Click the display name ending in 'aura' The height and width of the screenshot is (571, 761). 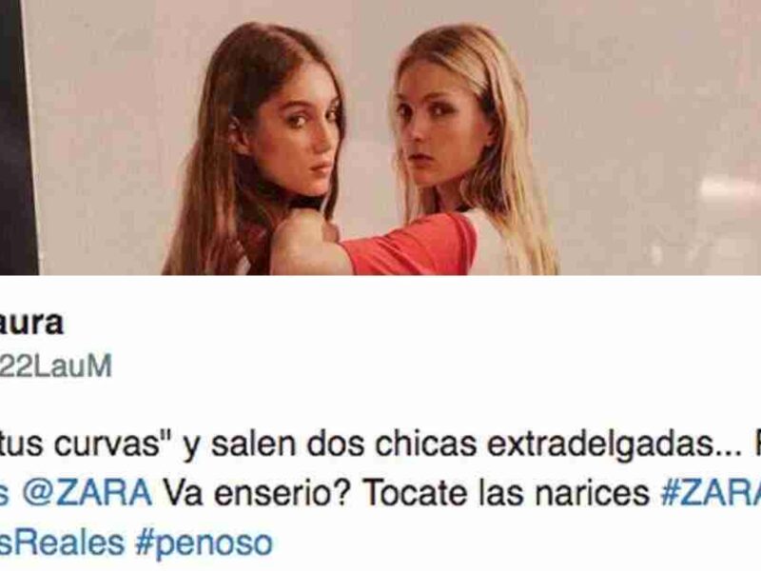pos(31,323)
